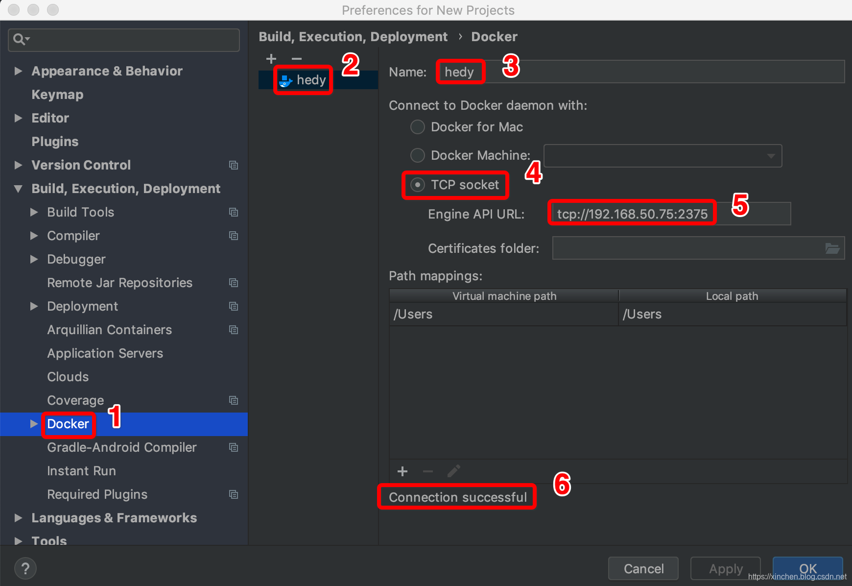852x586 pixels.
Task: Open the Plugins settings page
Action: [x=55, y=142]
